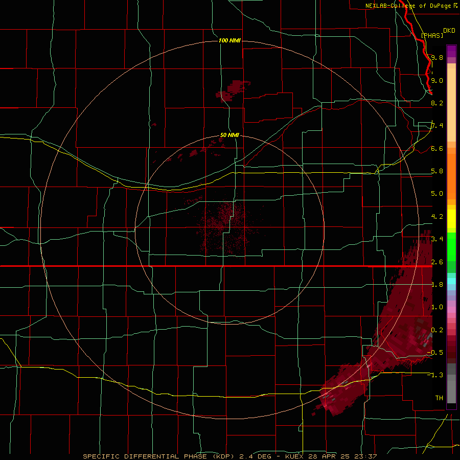Click the 0.2 scale value
Screen dimensions: 460x460
point(437,330)
